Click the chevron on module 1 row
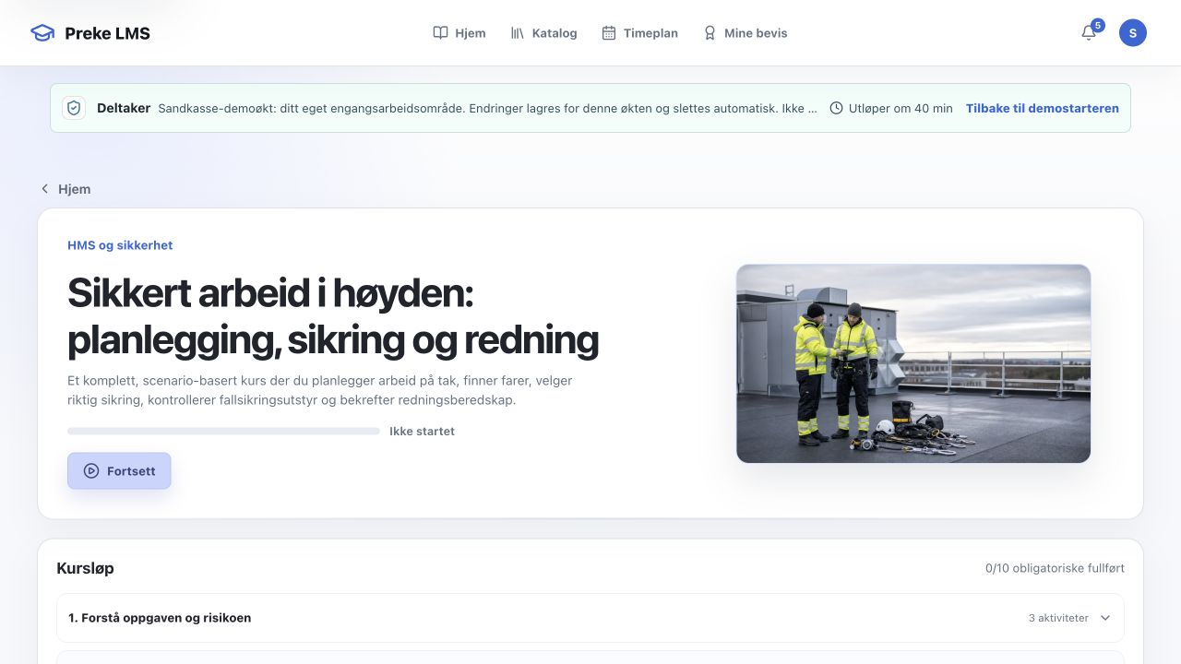Screen dimensions: 1181x664 coord(1105,618)
